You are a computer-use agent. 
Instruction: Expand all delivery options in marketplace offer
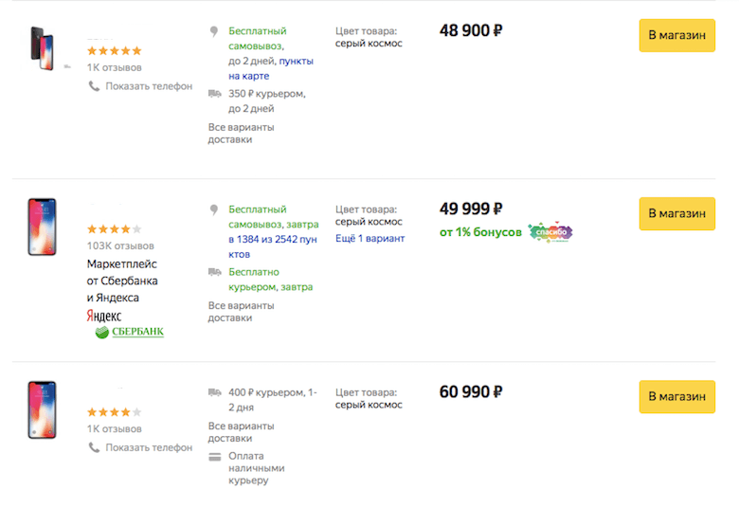242,312
